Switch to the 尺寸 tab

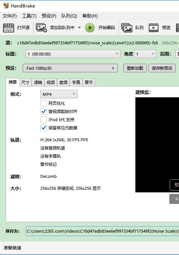(25, 82)
